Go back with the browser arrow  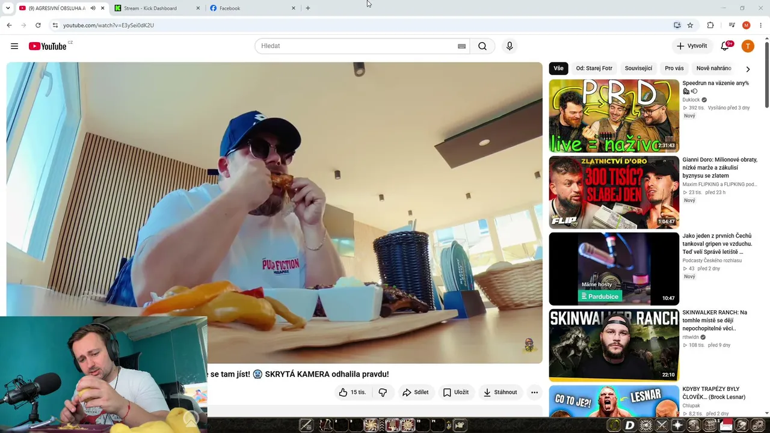[x=9, y=25]
